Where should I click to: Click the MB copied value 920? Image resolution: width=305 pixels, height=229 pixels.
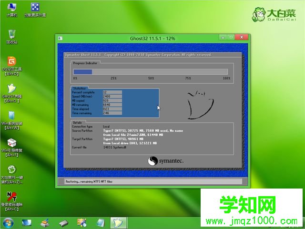click(x=112, y=100)
